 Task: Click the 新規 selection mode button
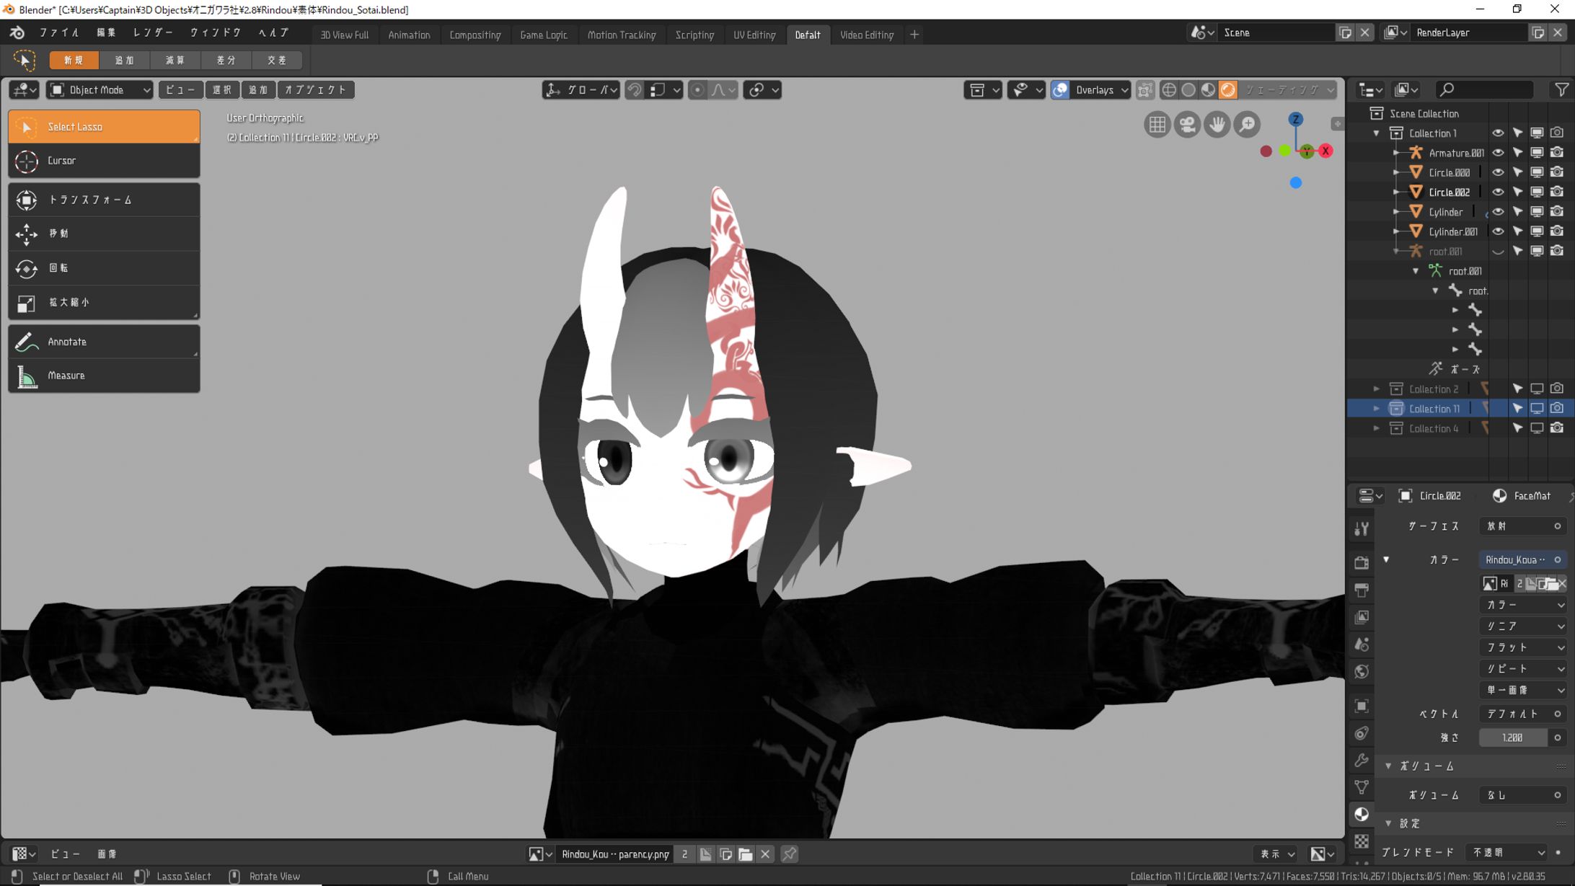74,61
